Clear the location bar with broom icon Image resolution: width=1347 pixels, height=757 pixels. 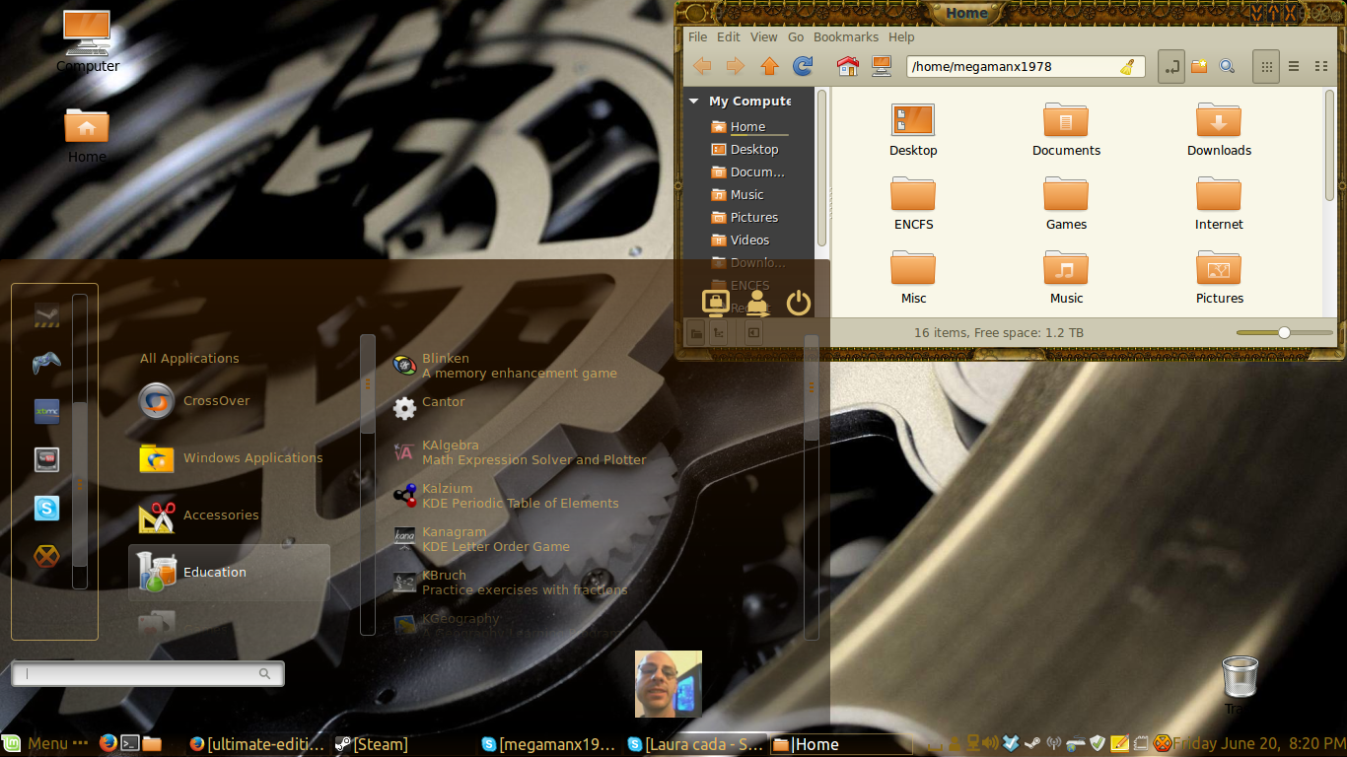pyautogui.click(x=1127, y=67)
